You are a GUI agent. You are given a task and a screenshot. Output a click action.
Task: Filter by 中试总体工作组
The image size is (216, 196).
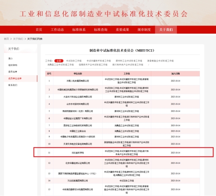point(74,61)
